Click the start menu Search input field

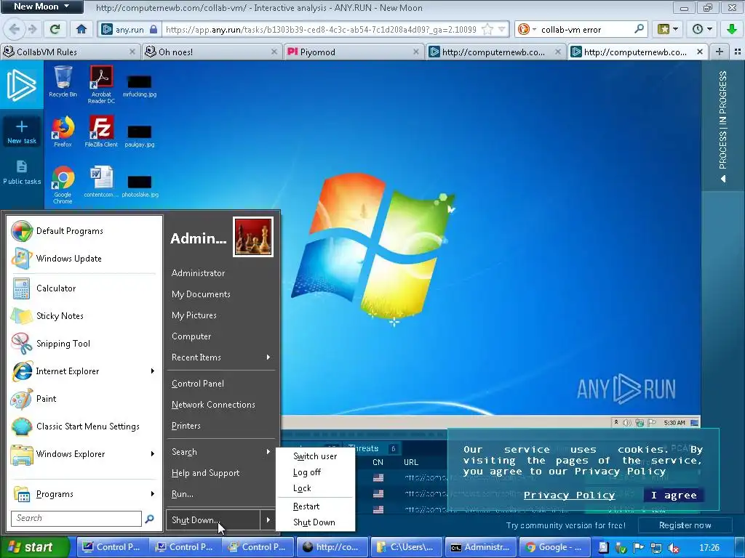click(76, 519)
